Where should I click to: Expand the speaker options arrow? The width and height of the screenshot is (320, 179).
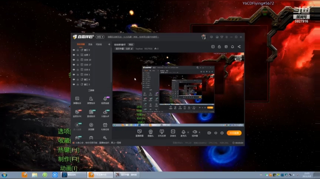199,132
